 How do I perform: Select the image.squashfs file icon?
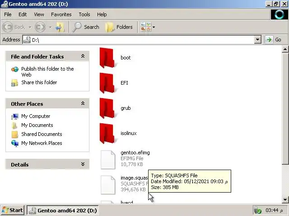[108, 185]
